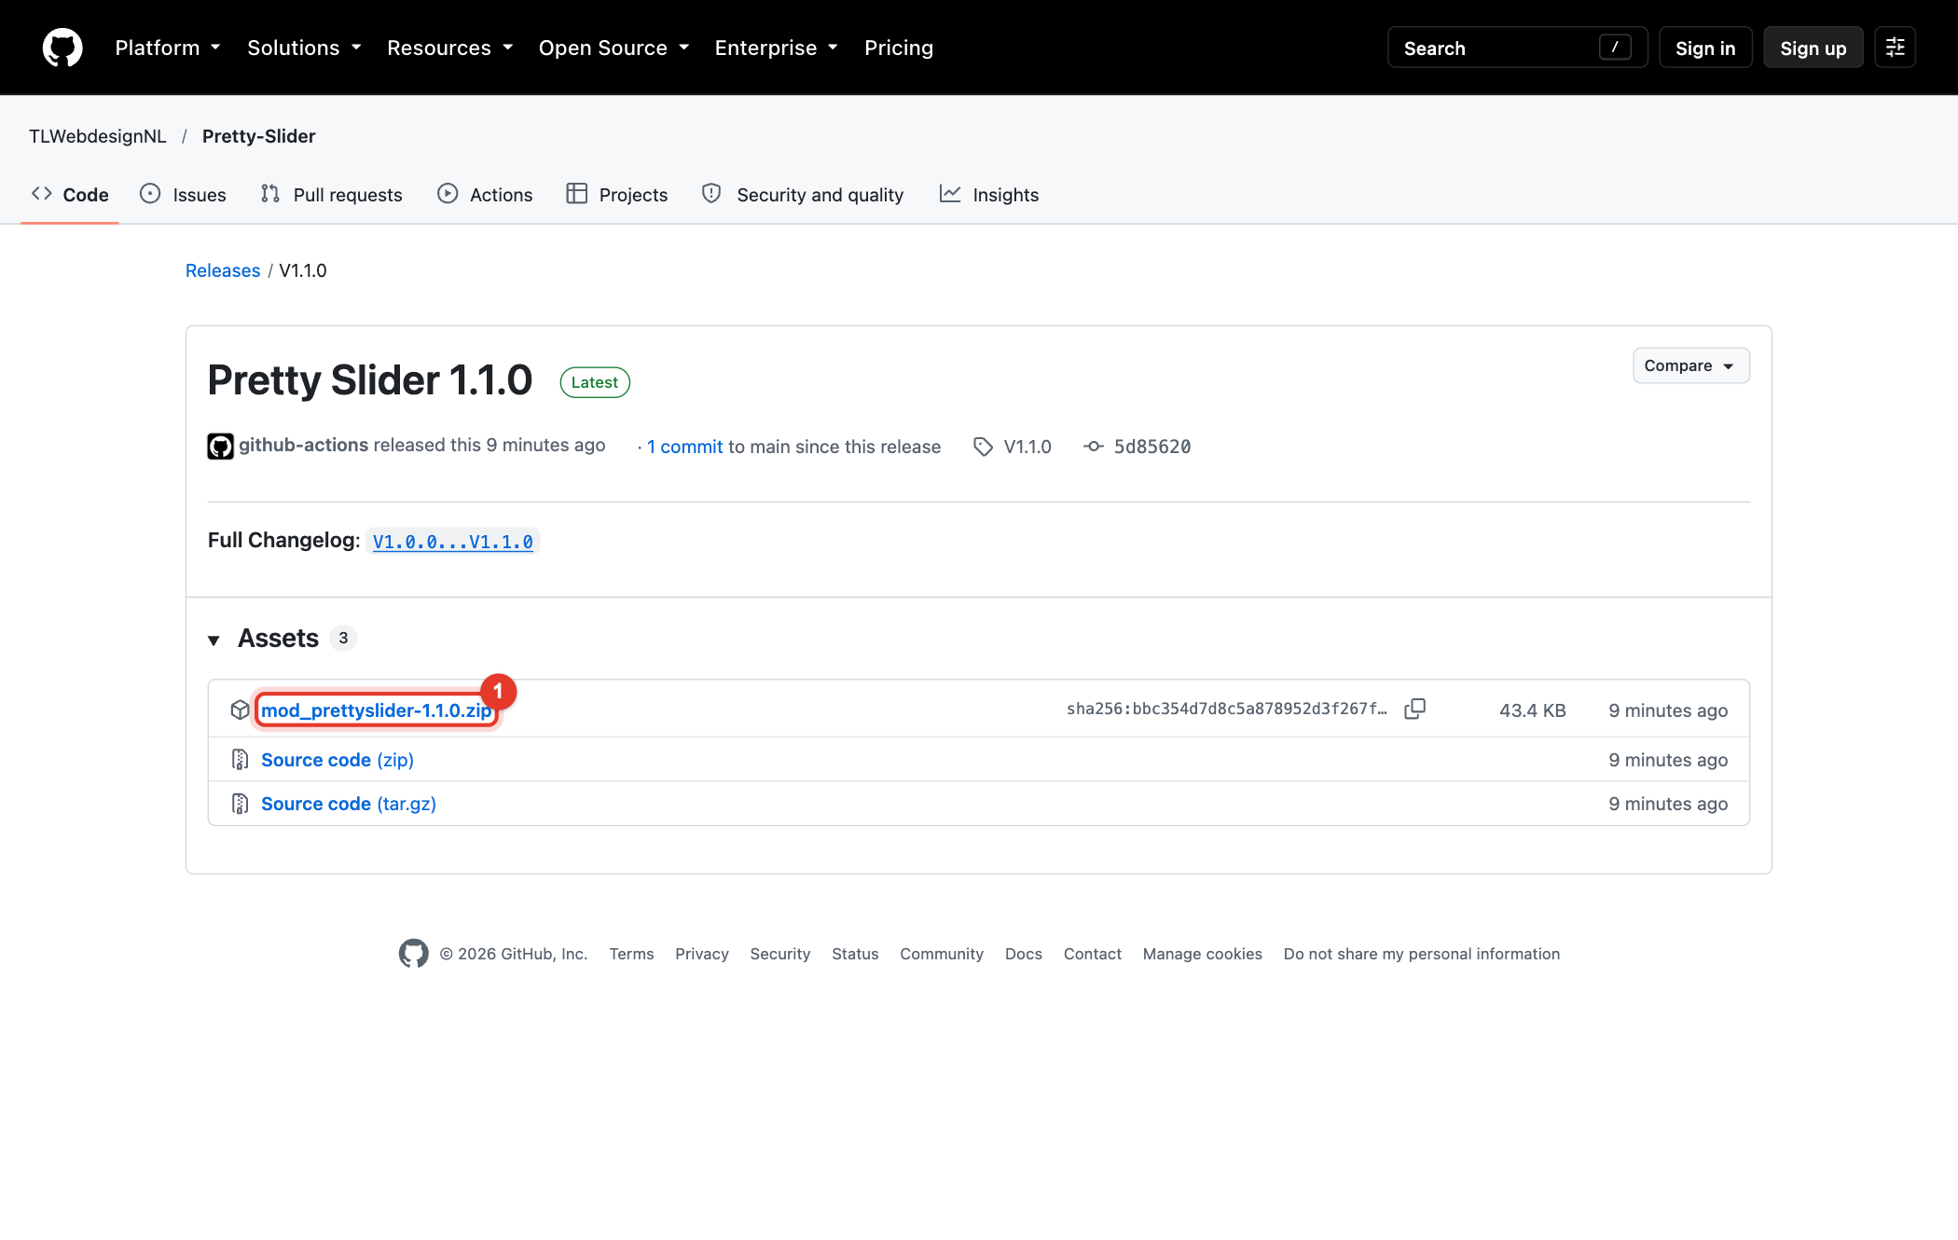Click the Sign in button
The image size is (1958, 1240).
[x=1705, y=48]
